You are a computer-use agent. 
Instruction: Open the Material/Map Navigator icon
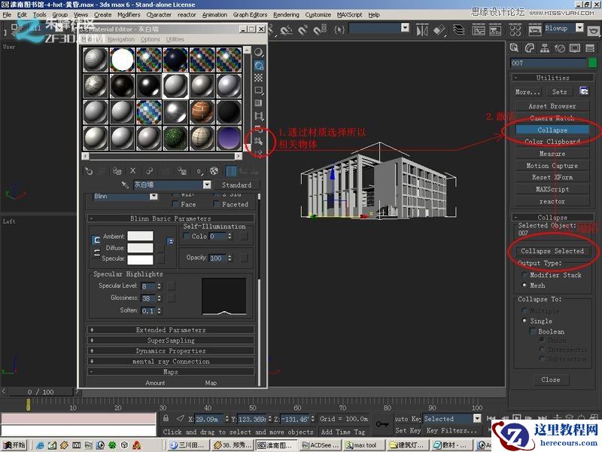(x=259, y=151)
